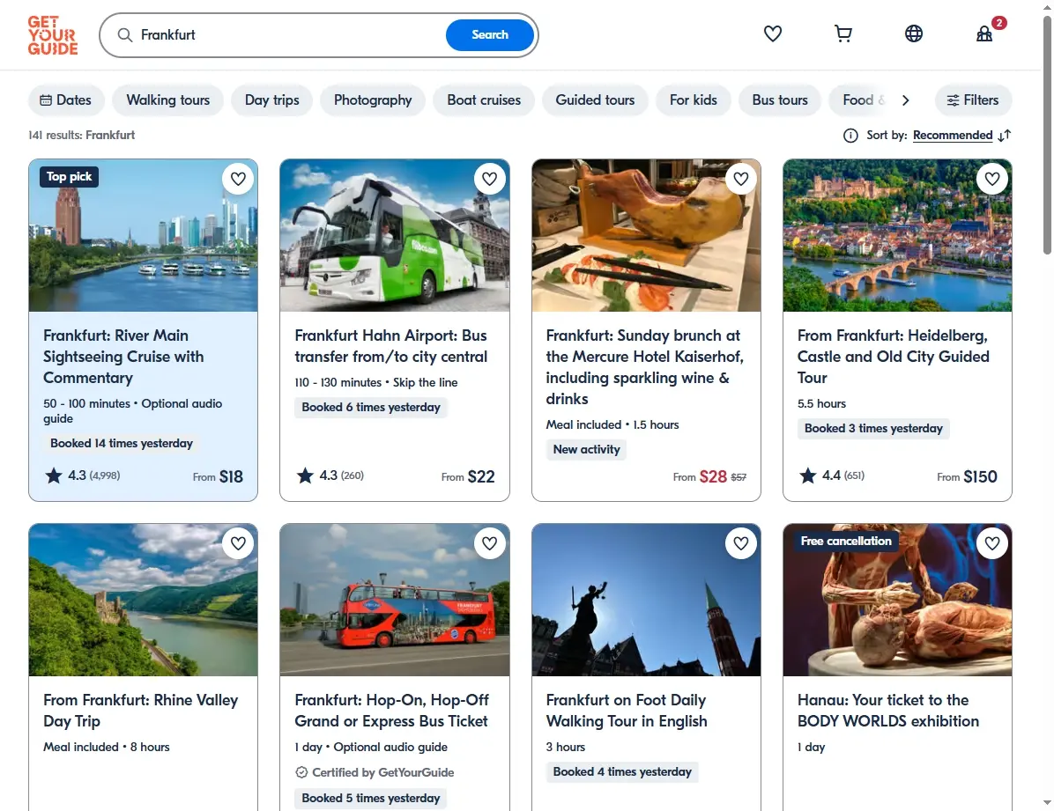Favorite the BODY WORLDS exhibition ticket
This screenshot has height=811, width=1054.
(992, 543)
